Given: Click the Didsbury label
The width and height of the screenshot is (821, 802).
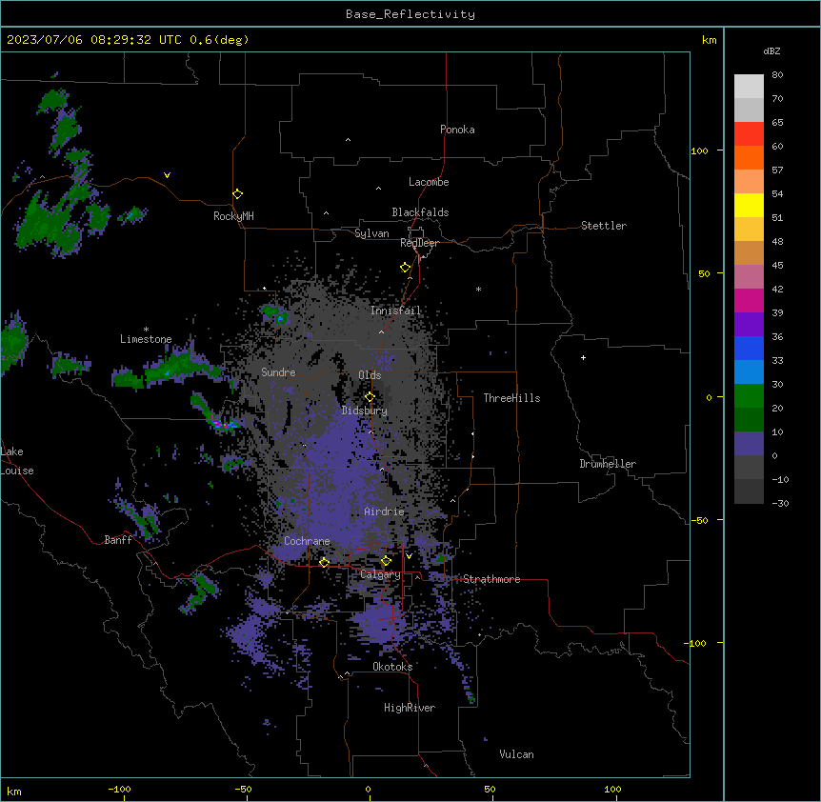Looking at the screenshot, I should (365, 411).
